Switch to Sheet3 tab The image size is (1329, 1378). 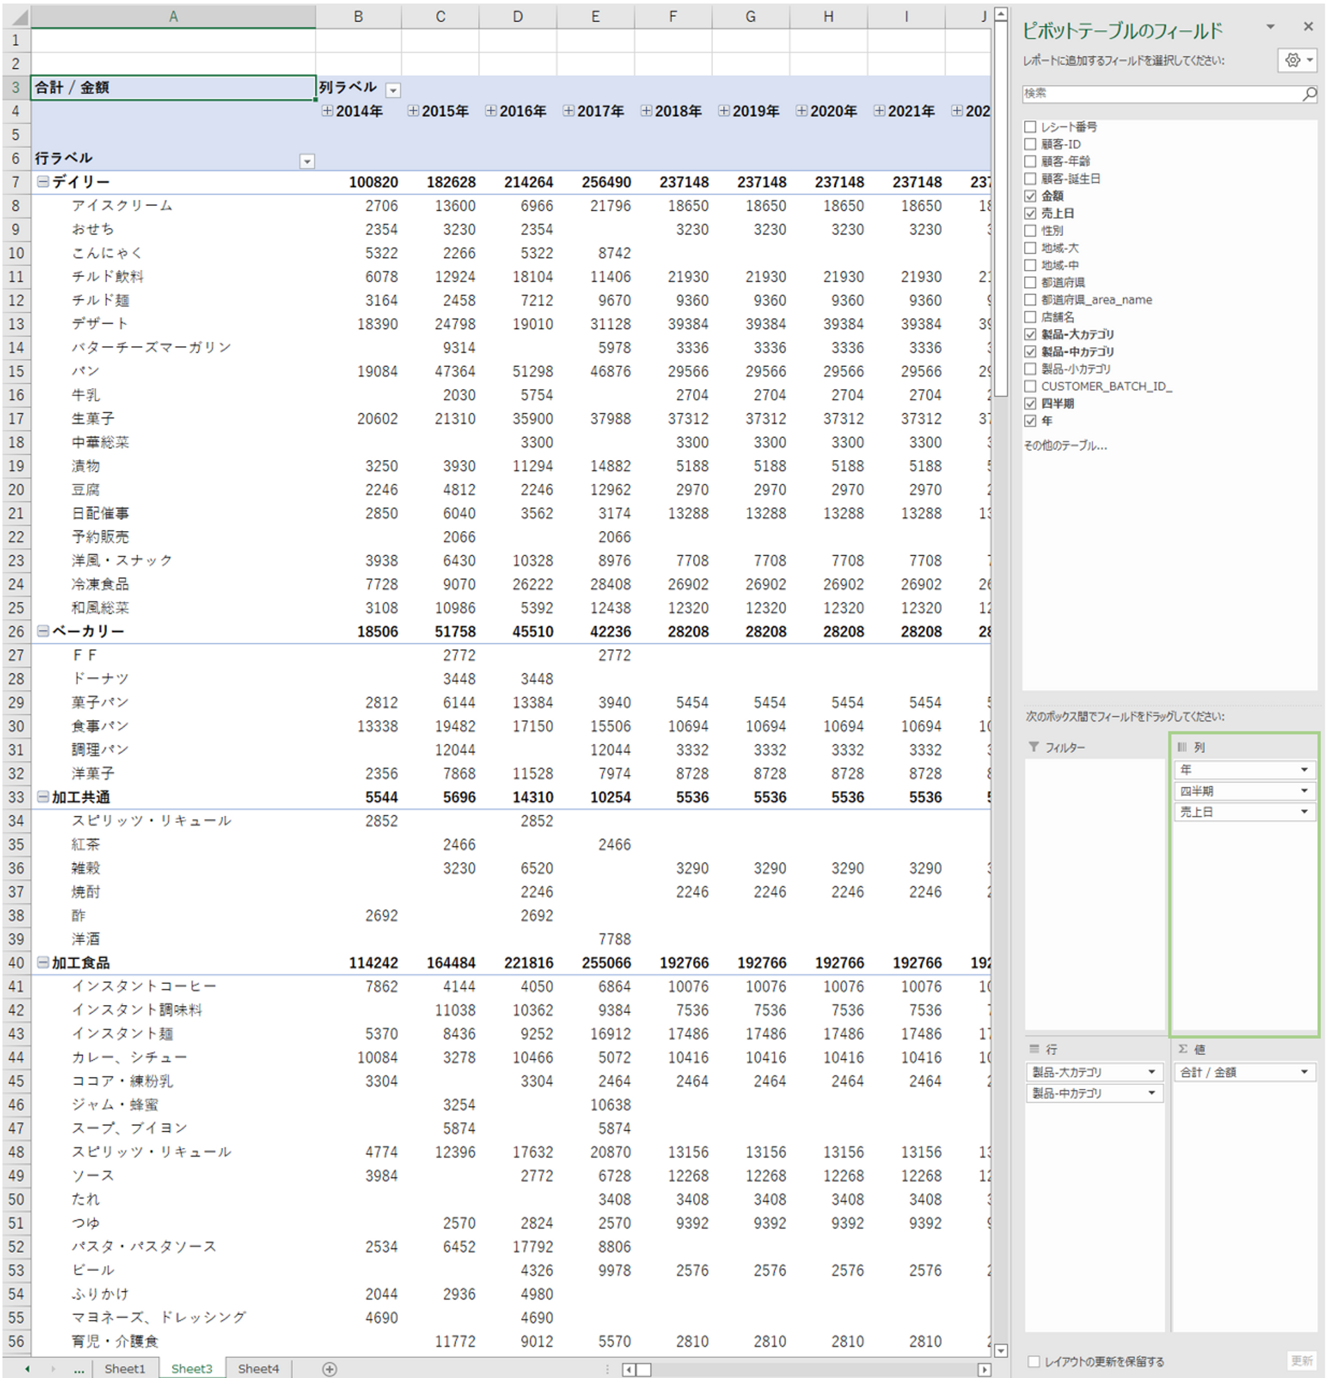click(x=191, y=1369)
